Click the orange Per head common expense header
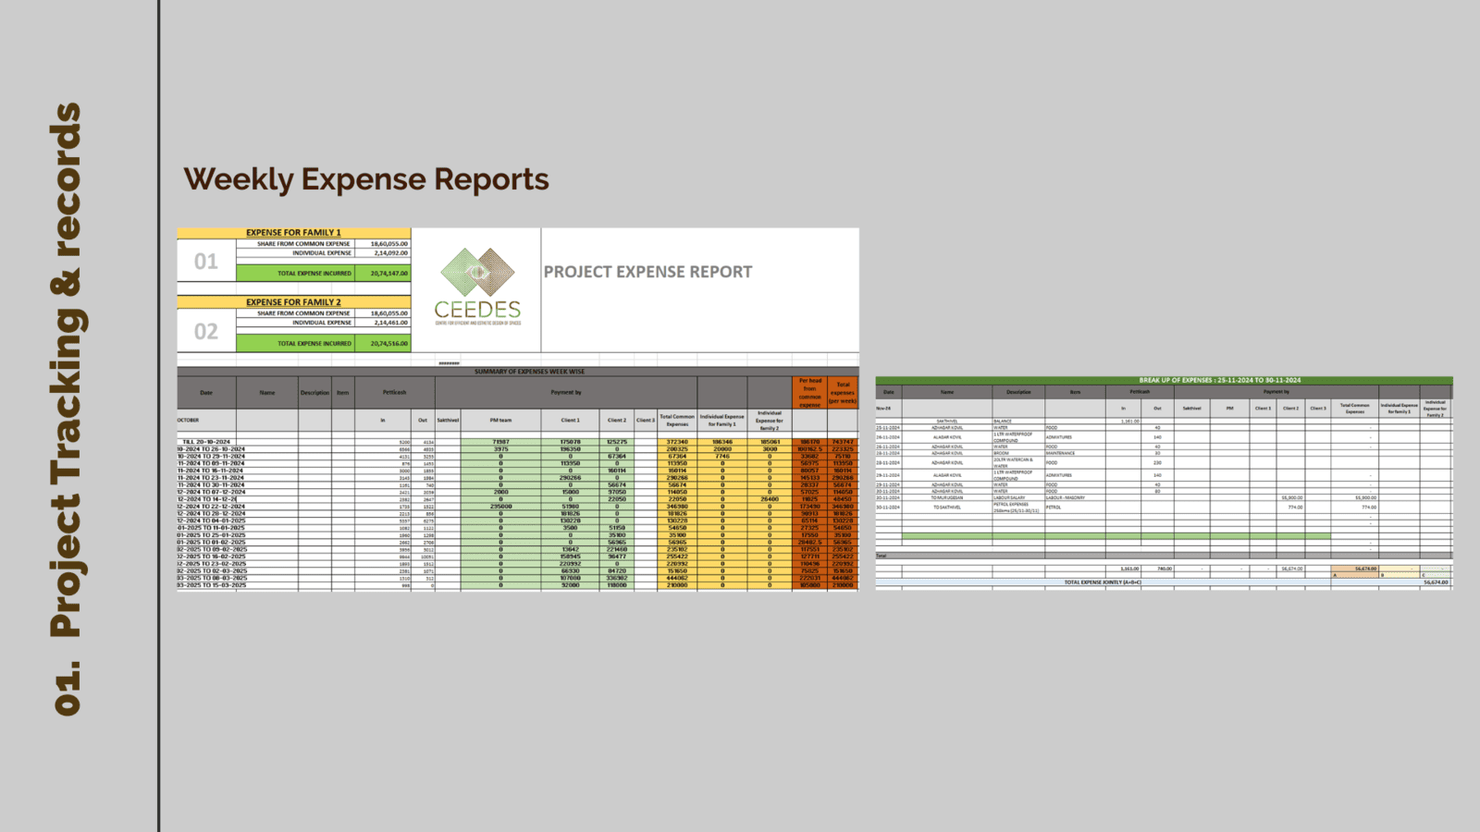 click(x=809, y=393)
